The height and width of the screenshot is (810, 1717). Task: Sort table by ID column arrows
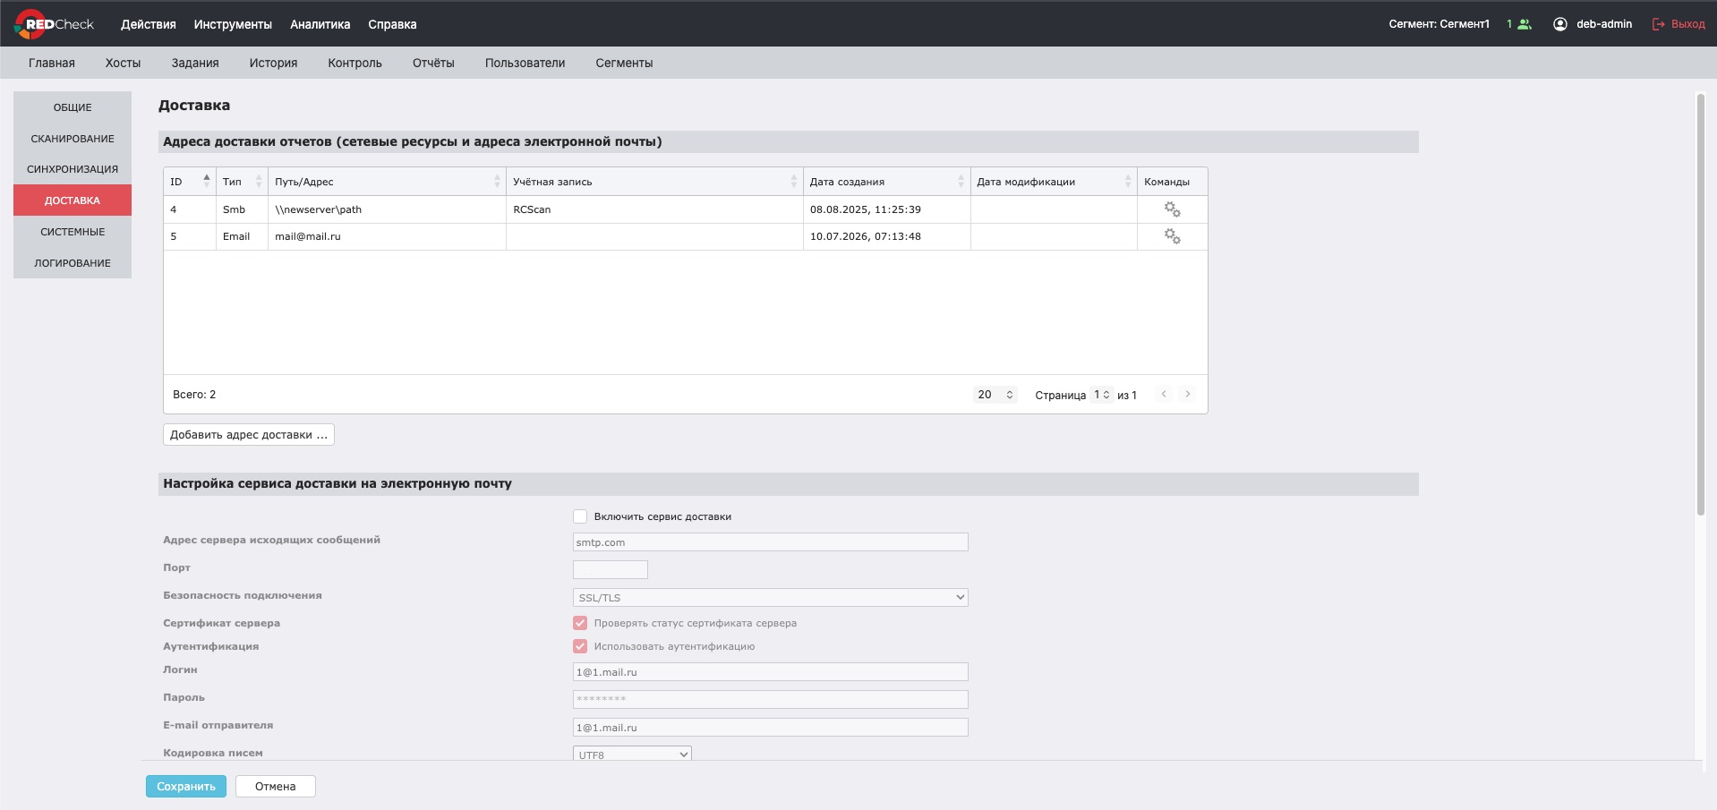point(207,181)
